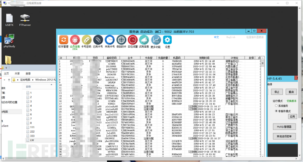This screenshot has width=303, height=162.
Task: Open 已用卡号 paperclip icon
Action: click(98, 40)
